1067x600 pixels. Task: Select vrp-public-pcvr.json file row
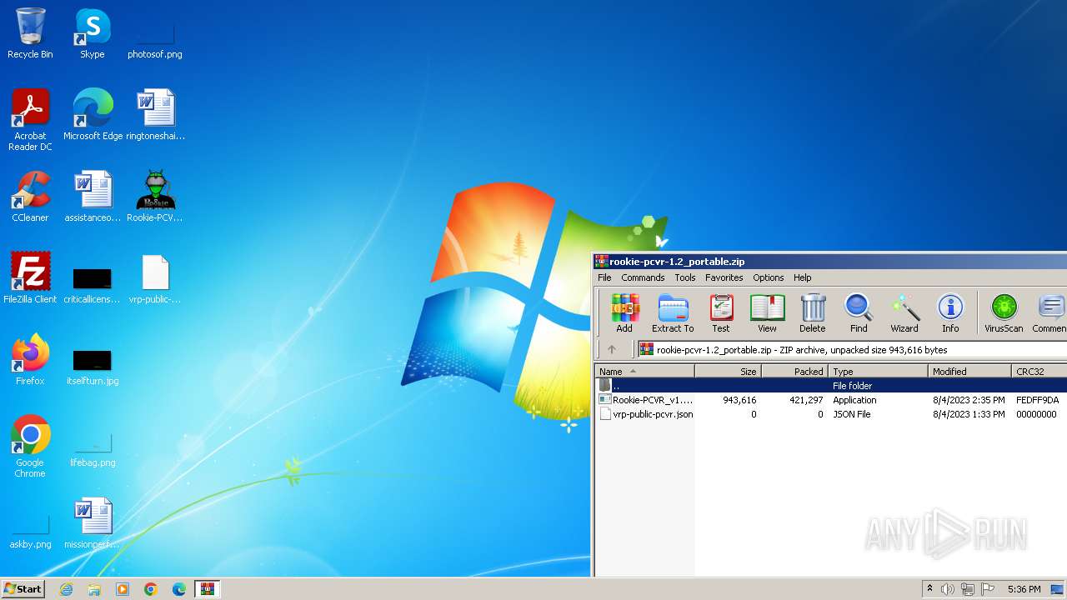[831, 414]
